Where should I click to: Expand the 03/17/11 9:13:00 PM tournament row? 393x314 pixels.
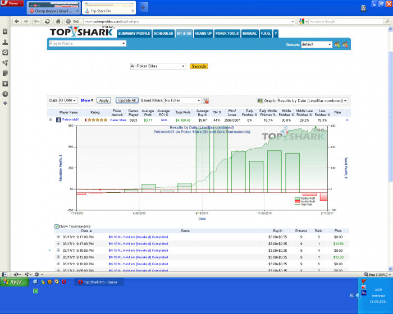pos(58,257)
